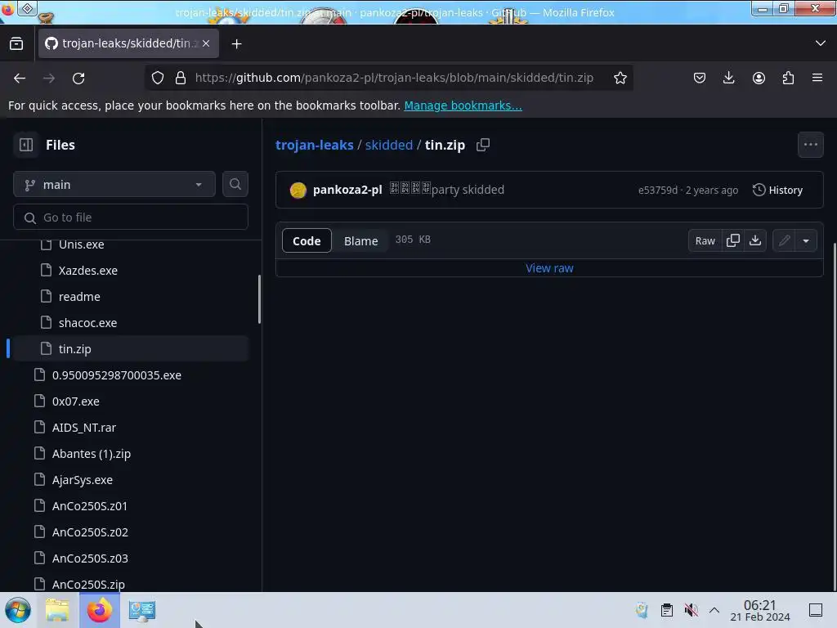Click Firefox icon in taskbar
The height and width of the screenshot is (628, 837).
pos(99,610)
